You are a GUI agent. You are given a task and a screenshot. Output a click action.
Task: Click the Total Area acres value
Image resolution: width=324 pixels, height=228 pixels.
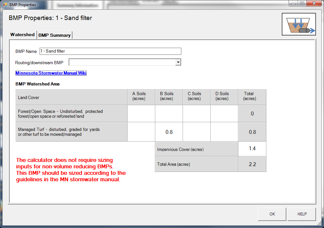pos(252,164)
